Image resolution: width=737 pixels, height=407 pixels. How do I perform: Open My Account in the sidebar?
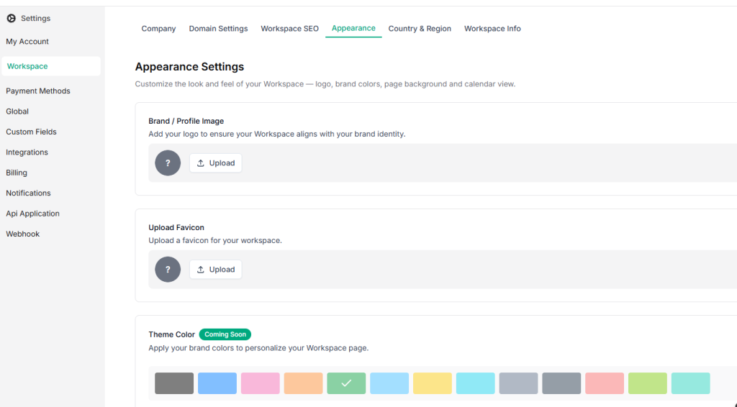pyautogui.click(x=27, y=42)
